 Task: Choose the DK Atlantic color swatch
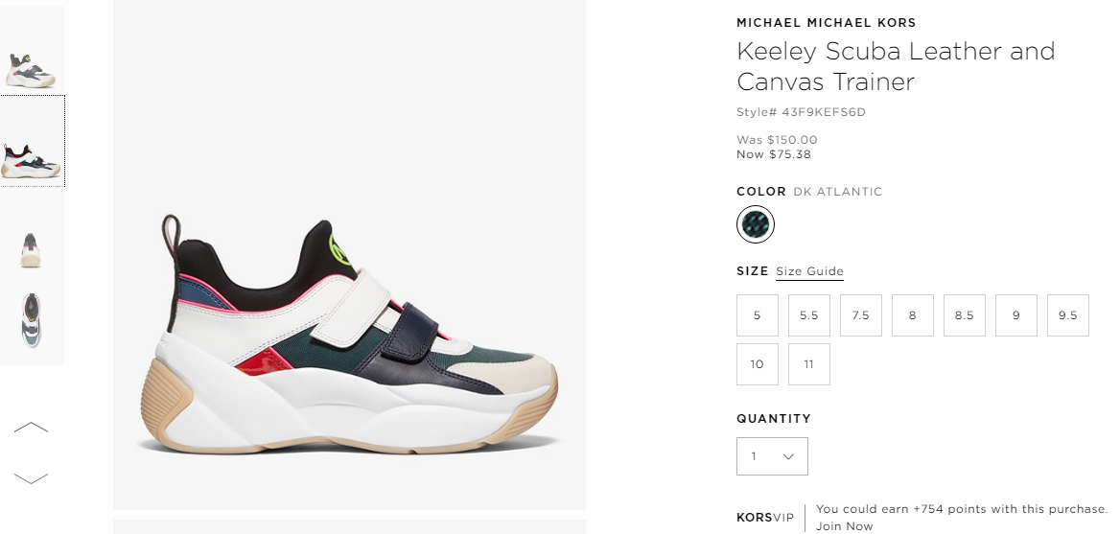[x=756, y=224]
